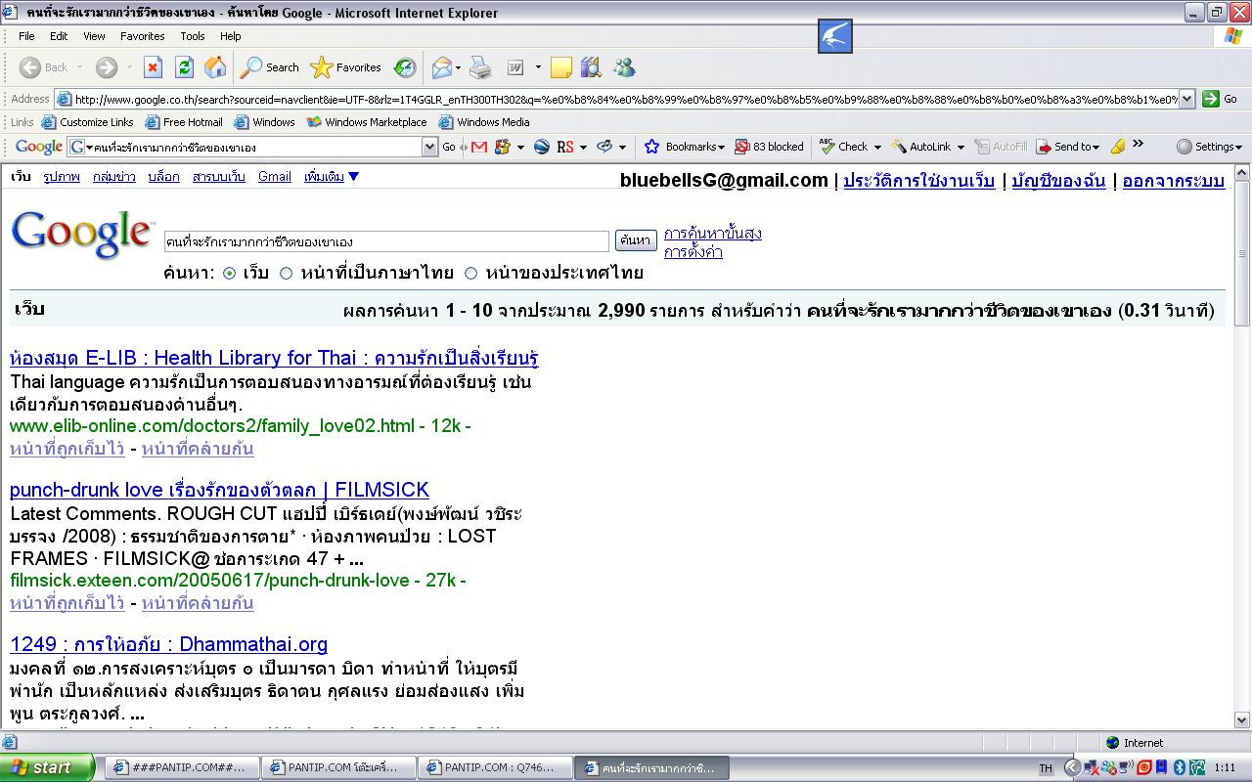Open the Check spelling dropdown arrow
This screenshot has width=1252, height=782.
(x=876, y=147)
